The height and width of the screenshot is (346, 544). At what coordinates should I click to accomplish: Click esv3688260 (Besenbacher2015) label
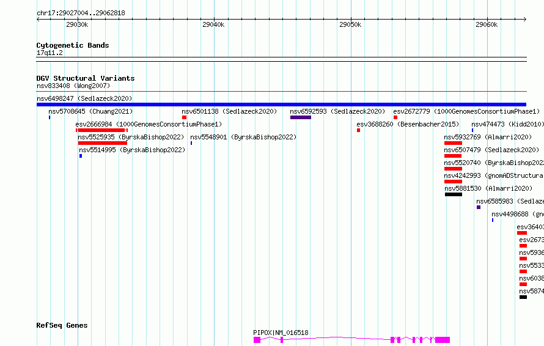(x=408, y=124)
